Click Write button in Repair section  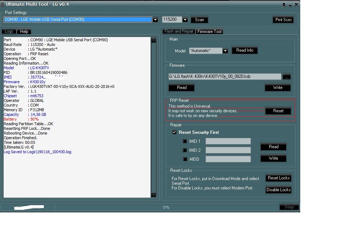tap(274, 158)
